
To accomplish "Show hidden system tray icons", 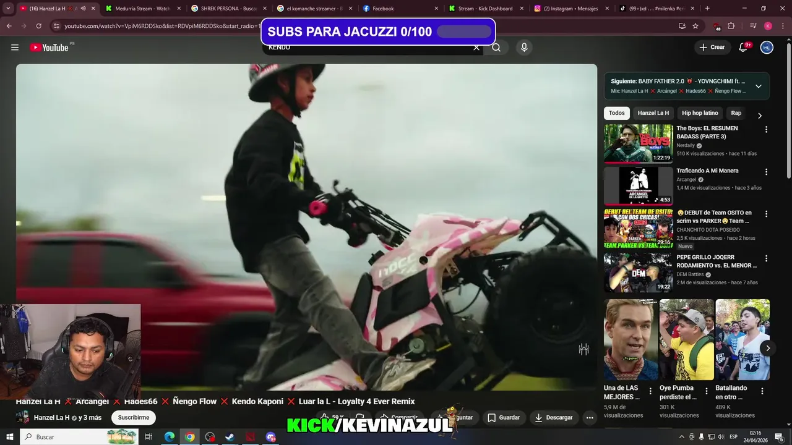I will (x=682, y=437).
